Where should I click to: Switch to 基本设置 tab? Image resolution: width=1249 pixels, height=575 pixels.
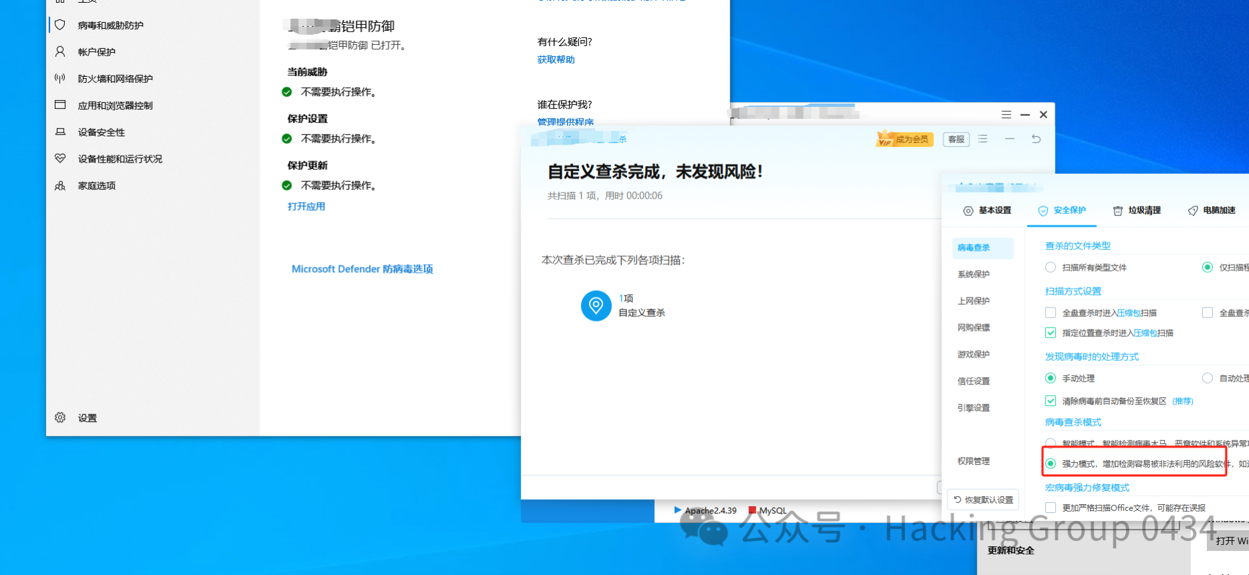[x=987, y=211]
